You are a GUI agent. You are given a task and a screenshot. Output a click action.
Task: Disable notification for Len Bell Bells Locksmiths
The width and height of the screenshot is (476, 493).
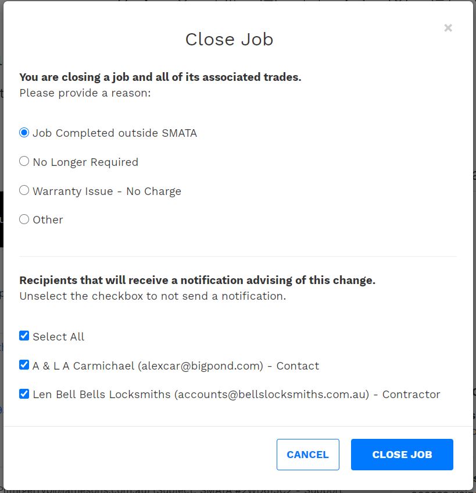[24, 393]
